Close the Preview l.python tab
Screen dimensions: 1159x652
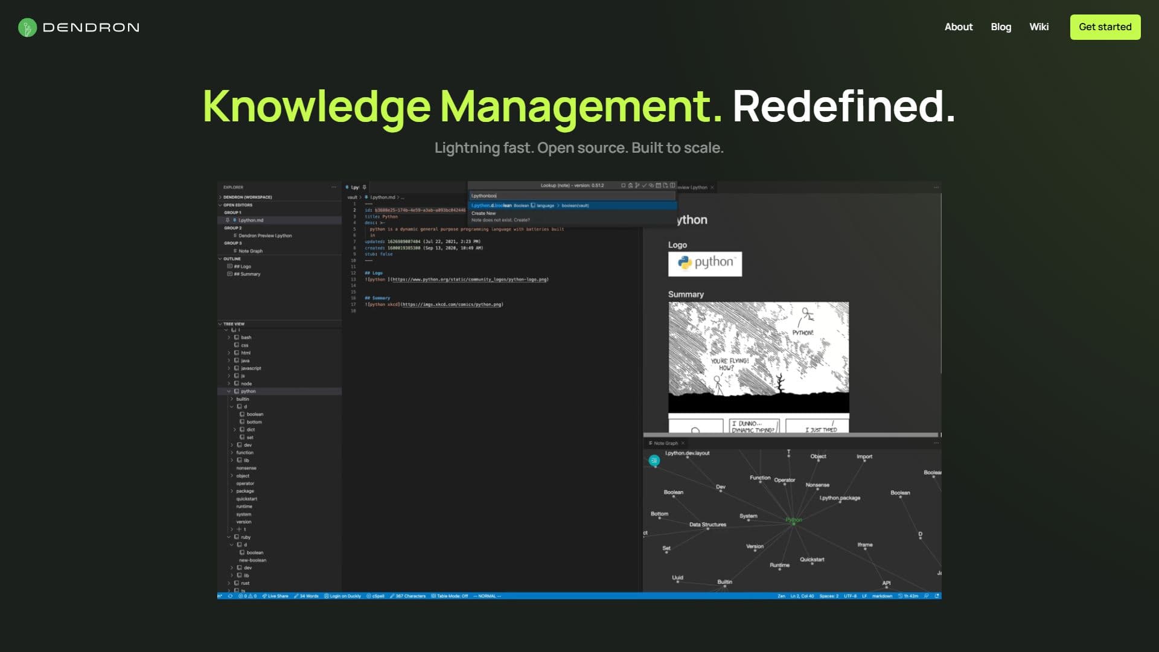click(712, 188)
